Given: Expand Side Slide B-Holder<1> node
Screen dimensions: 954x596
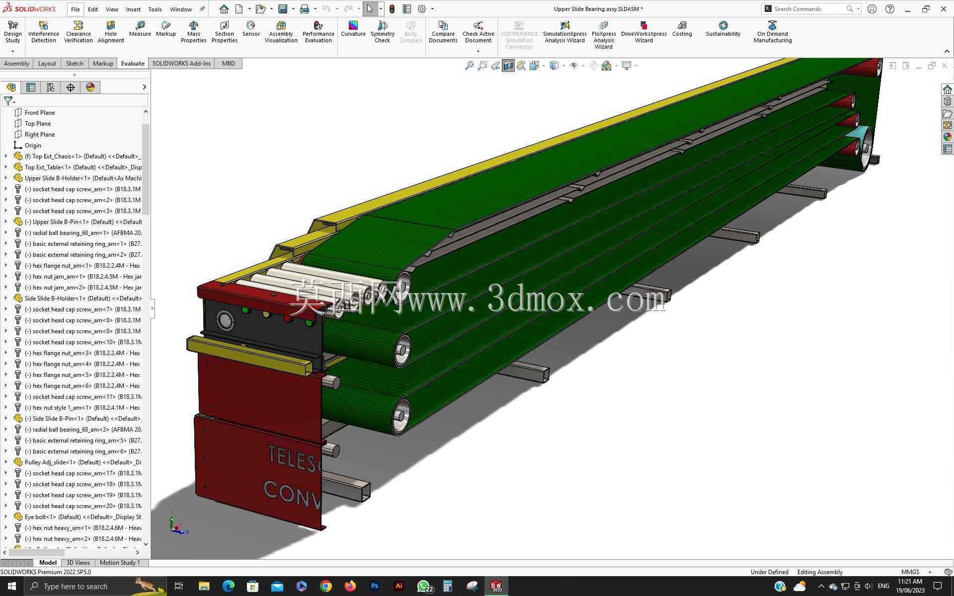Looking at the screenshot, I should point(5,298).
